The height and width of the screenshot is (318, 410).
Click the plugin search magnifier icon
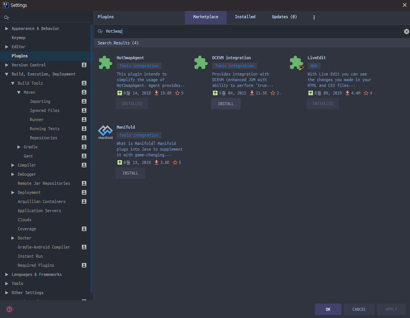click(100, 31)
